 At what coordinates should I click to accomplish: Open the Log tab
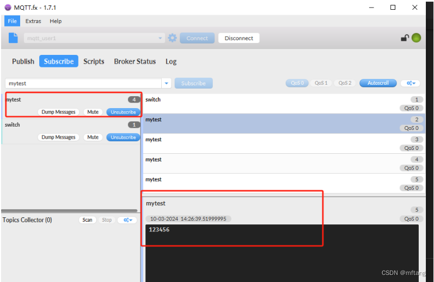(171, 61)
